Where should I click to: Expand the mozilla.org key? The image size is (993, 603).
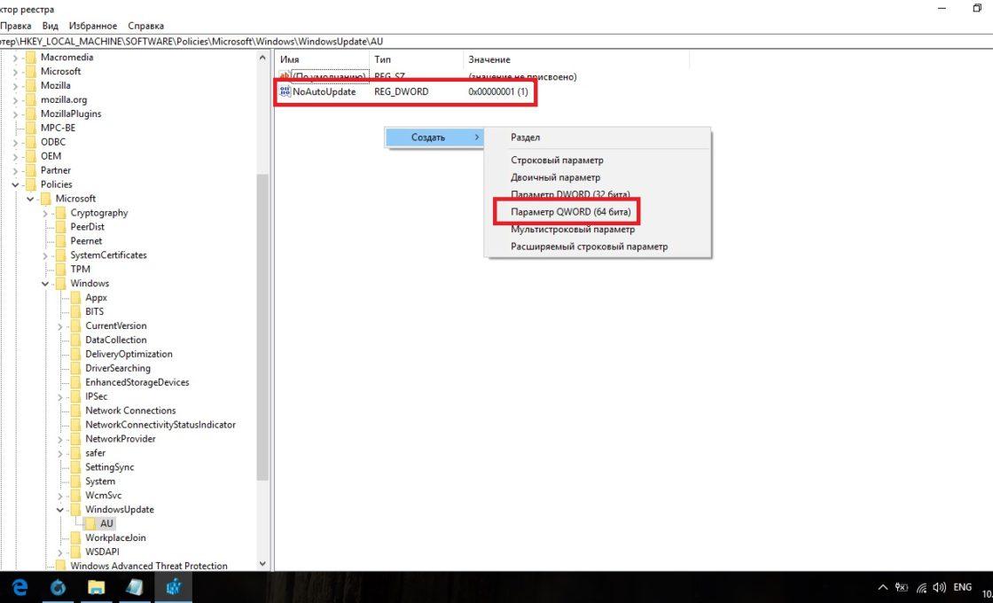pyautogui.click(x=15, y=99)
